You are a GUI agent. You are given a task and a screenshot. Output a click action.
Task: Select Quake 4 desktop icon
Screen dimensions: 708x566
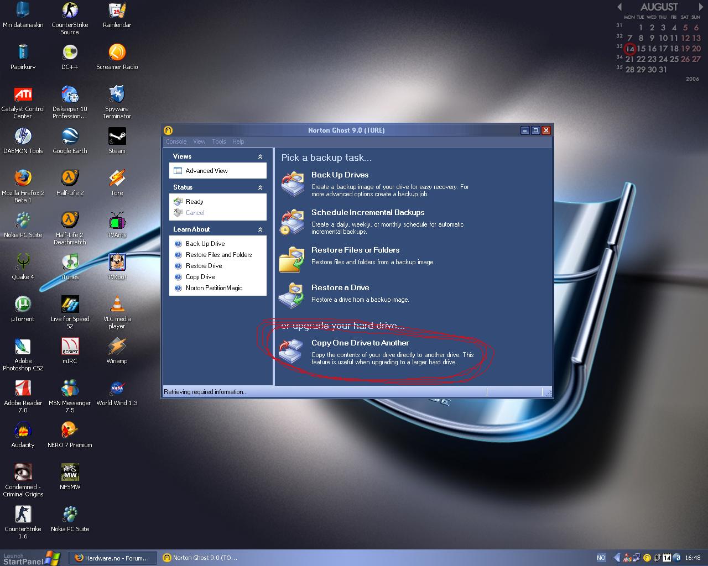point(23,267)
